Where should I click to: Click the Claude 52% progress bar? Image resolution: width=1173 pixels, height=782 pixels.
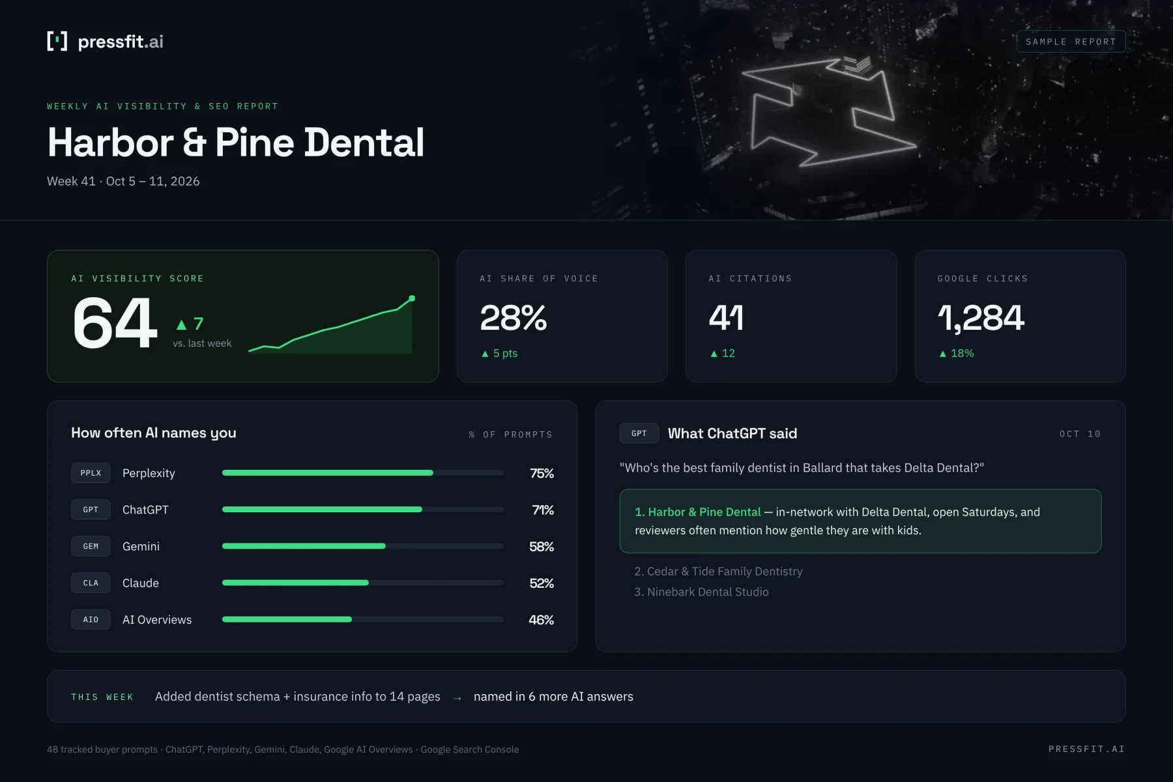(x=362, y=583)
